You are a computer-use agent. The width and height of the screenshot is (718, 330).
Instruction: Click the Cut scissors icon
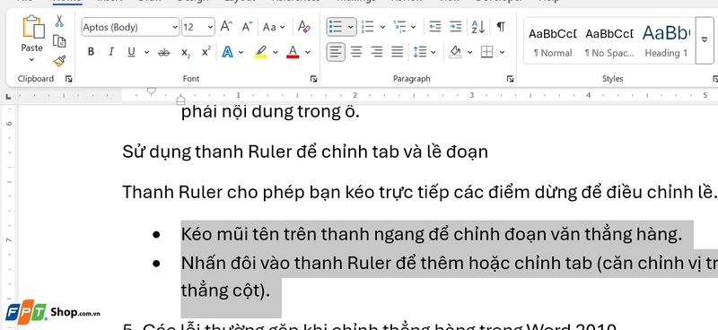(59, 21)
